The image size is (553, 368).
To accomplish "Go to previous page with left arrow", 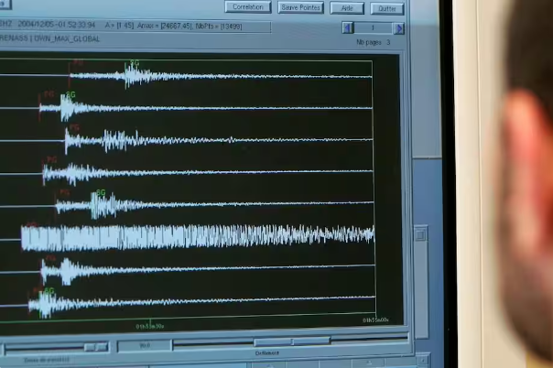I will 348,27.
